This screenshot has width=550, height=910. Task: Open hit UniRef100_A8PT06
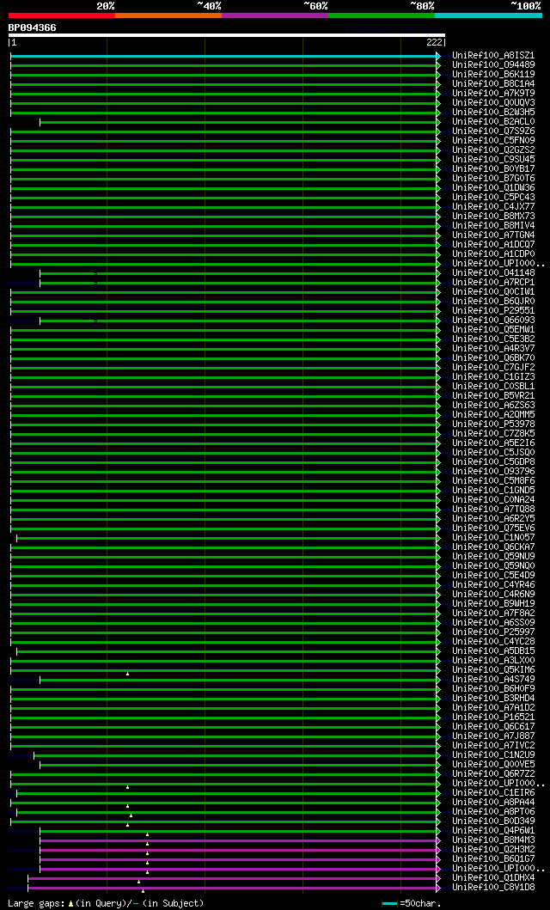tap(494, 811)
